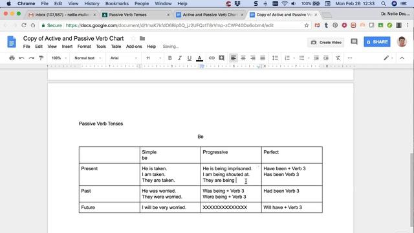
Task: Click cell "He is being imprisoned."
Action: (227, 168)
